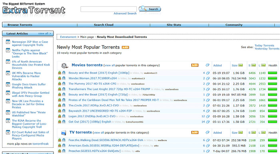Image resolution: width=280 pixels, height=154 pixels.
Task: Click the Search button
Action: coord(150,9)
